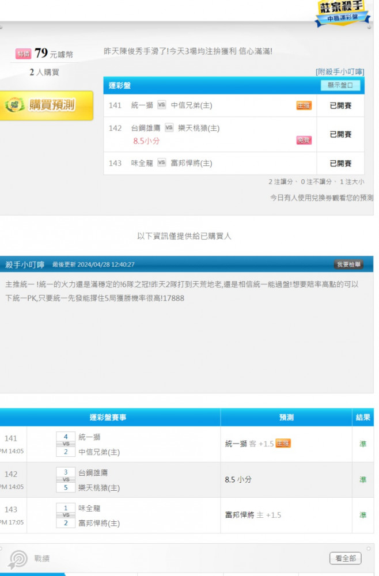Click the 最後更新 2024/04/28 timestamp
This screenshot has height=576, width=379.
[x=93, y=264]
